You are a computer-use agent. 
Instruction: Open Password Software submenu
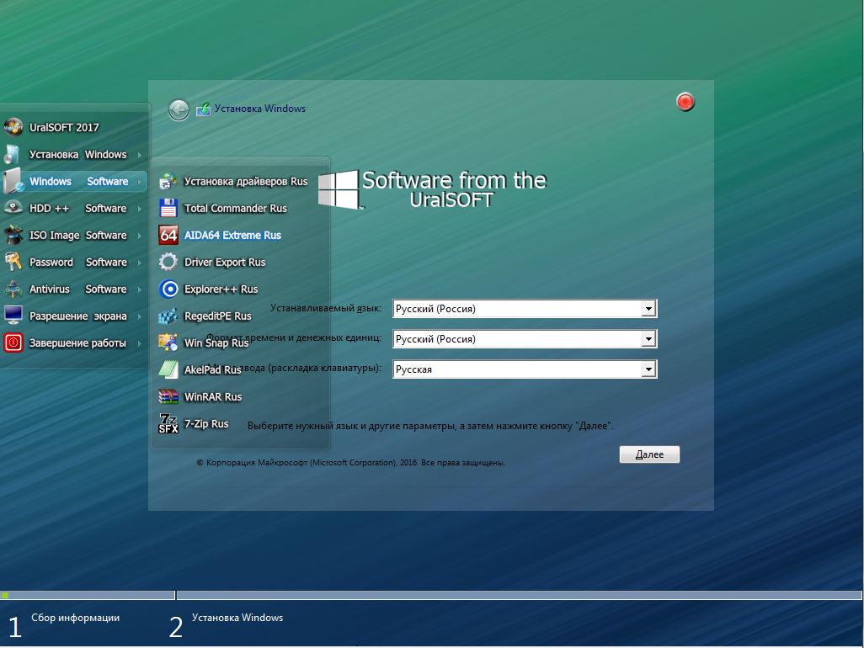tap(74, 262)
